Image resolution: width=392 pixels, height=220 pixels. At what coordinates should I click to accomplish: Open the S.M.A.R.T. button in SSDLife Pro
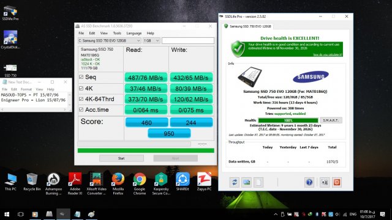pyautogui.click(x=331, y=120)
